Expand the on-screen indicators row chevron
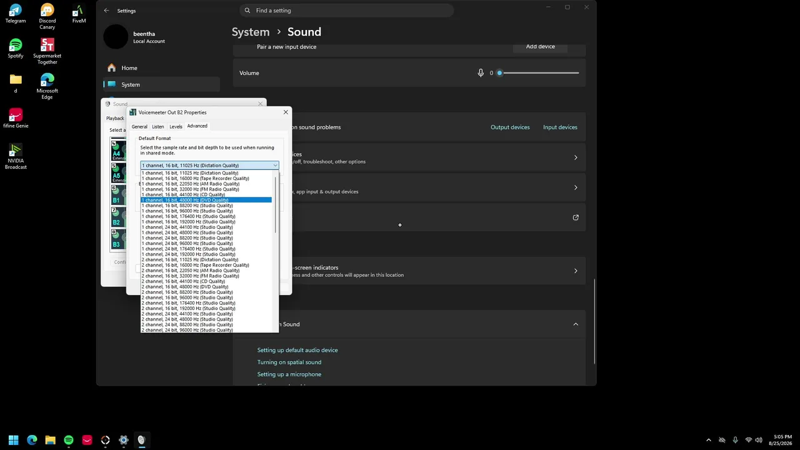This screenshot has width=800, height=450. point(576,271)
